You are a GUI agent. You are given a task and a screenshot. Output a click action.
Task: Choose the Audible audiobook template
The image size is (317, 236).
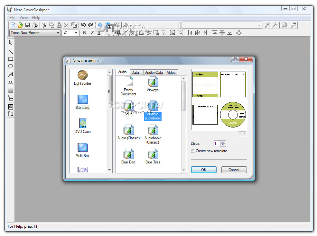coord(153,110)
